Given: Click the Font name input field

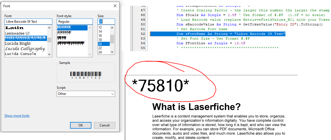Looking at the screenshot, I should click(x=28, y=21).
